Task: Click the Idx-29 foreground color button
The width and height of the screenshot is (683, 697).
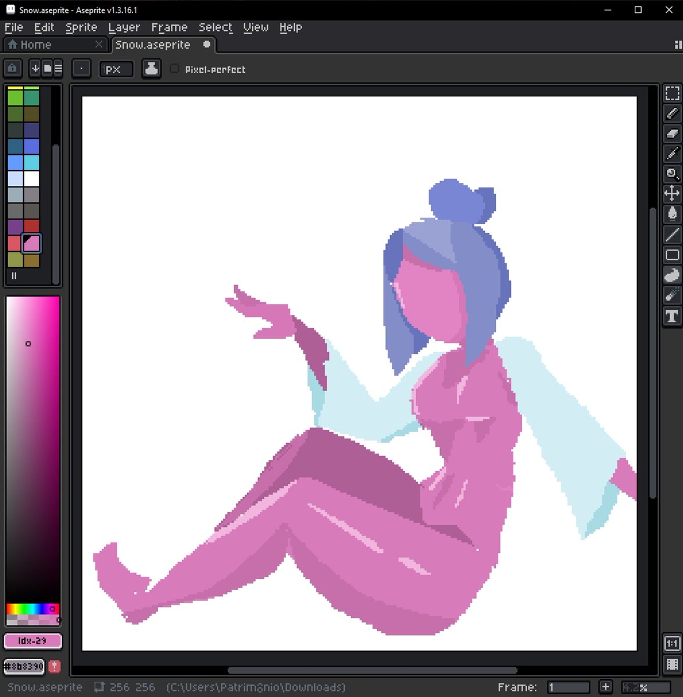Action: (33, 641)
